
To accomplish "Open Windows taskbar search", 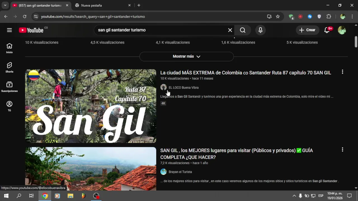I will click(19, 196).
